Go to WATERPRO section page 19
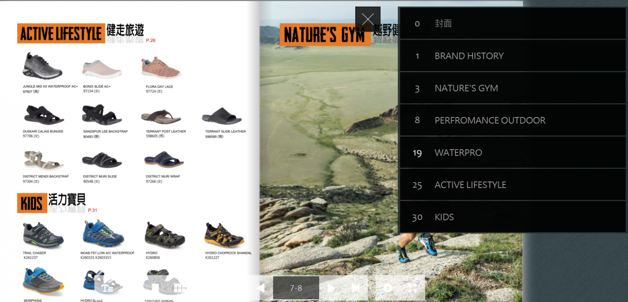Image resolution: width=628 pixels, height=302 pixels. [513, 152]
